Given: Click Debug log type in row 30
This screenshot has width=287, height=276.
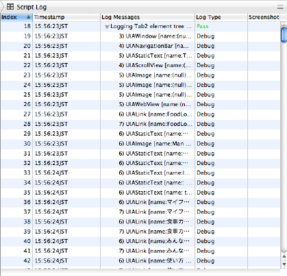Looking at the screenshot, I should click(205, 144).
